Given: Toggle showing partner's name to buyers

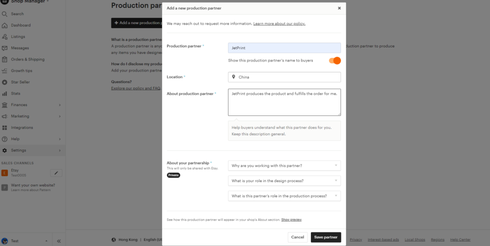Looking at the screenshot, I should click(334, 60).
